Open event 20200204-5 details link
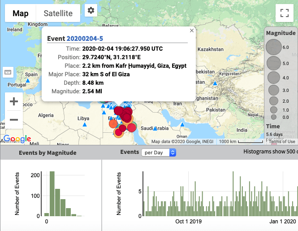Viewport: 298px width, 231px height. (x=85, y=39)
